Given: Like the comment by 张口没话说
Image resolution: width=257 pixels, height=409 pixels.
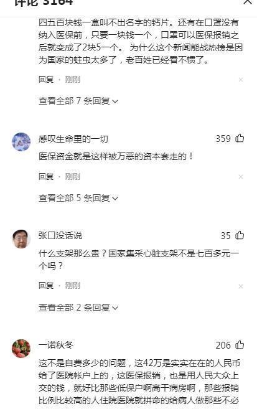Looking at the screenshot, I should click(240, 235).
